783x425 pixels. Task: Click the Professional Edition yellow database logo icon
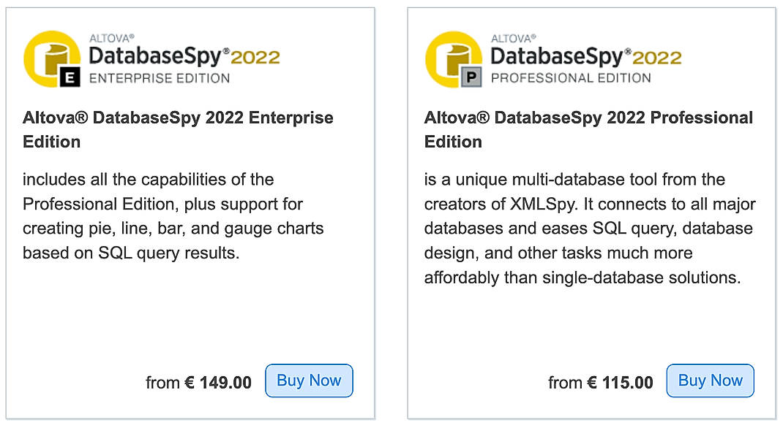pyautogui.click(x=454, y=59)
